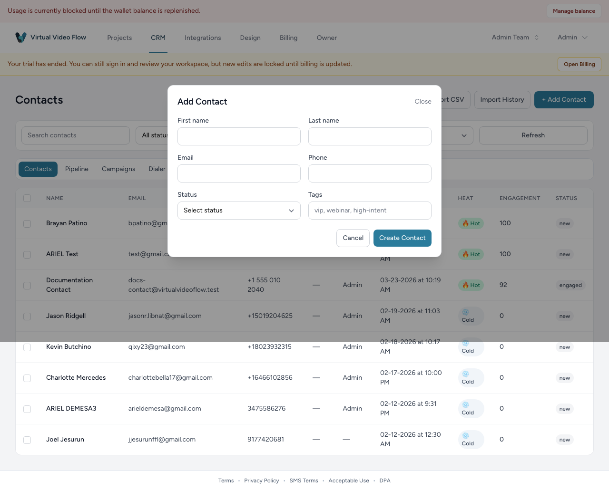The height and width of the screenshot is (490, 609).
Task: Click the Hot flame badge for Documentation Contact
Action: (471, 285)
